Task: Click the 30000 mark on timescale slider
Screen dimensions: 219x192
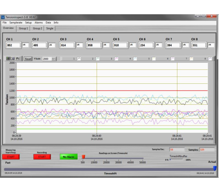Action: click(118, 162)
